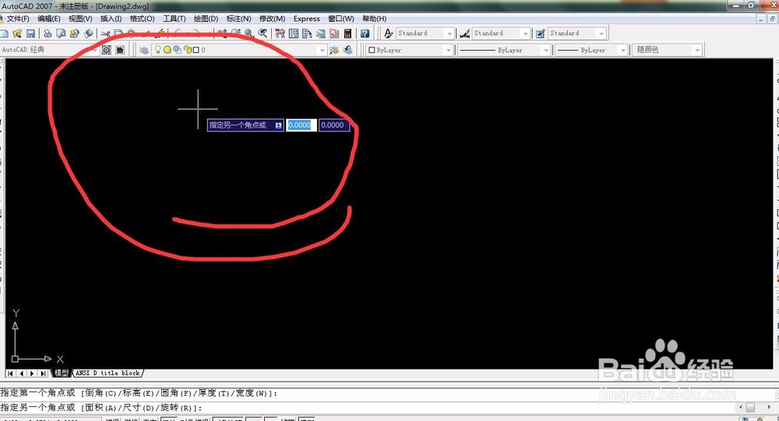Image resolution: width=779 pixels, height=421 pixels.
Task: Open the 格式(O) menu
Action: 142,19
